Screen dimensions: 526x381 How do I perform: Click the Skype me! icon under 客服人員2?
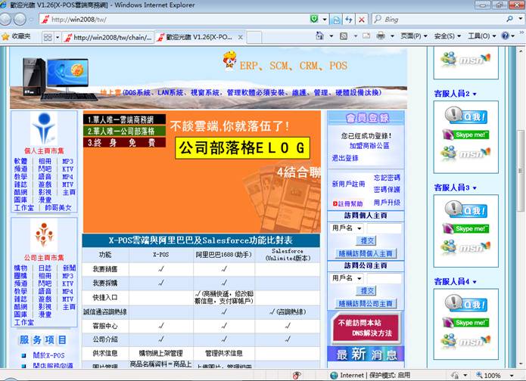[x=465, y=135]
